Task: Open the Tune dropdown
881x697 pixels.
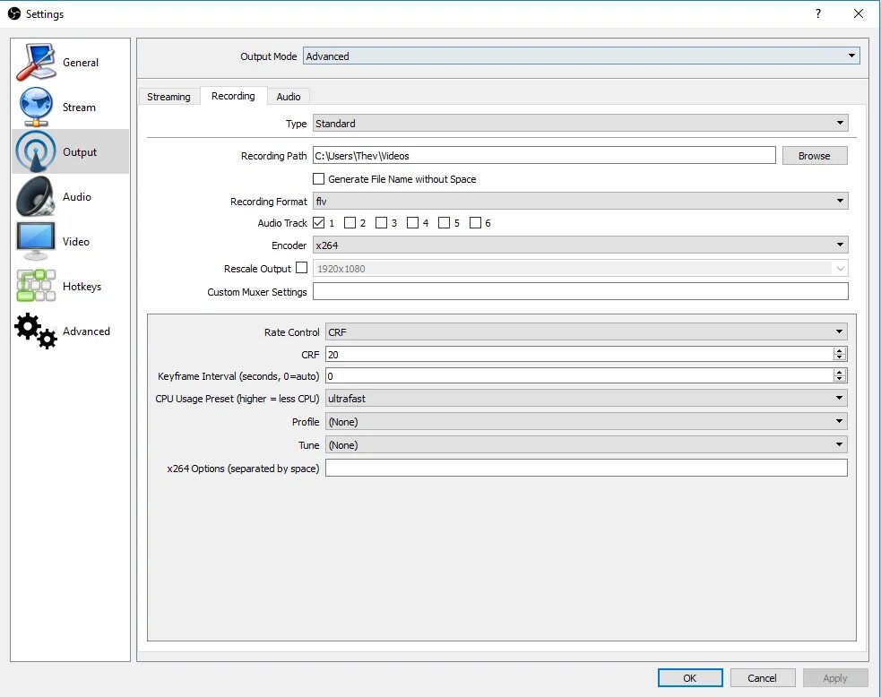Action: 586,445
